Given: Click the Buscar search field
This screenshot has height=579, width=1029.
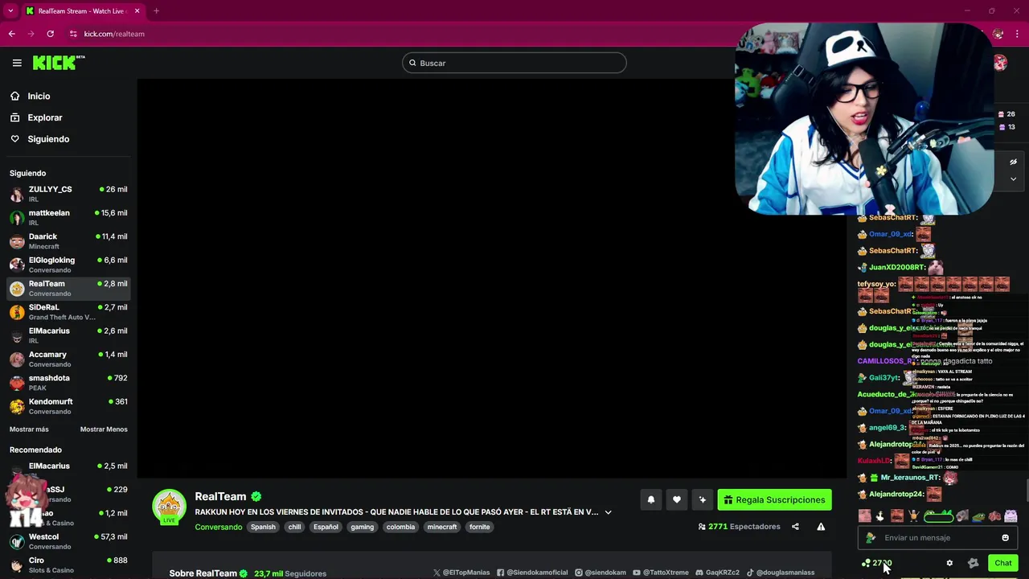Looking at the screenshot, I should coord(514,63).
